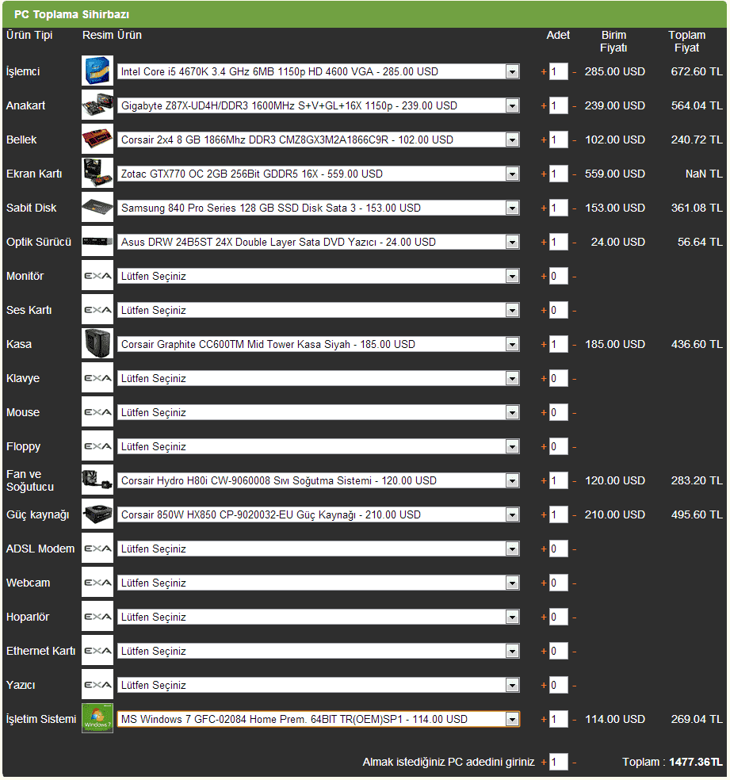Image resolution: width=730 pixels, height=780 pixels.
Task: Open the Klavye selection dropdown
Action: pyautogui.click(x=319, y=378)
